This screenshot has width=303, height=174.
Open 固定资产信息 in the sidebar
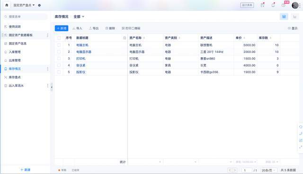point(18,43)
